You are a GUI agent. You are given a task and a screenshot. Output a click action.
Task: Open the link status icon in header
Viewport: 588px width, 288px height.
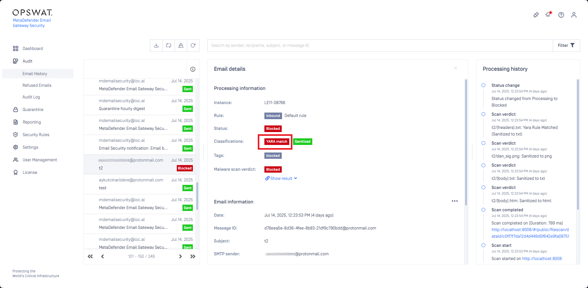pos(536,15)
